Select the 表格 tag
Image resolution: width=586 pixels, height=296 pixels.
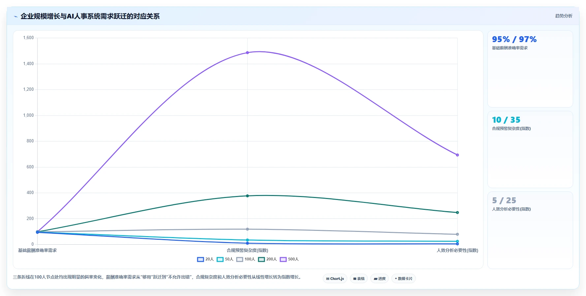pos(359,279)
